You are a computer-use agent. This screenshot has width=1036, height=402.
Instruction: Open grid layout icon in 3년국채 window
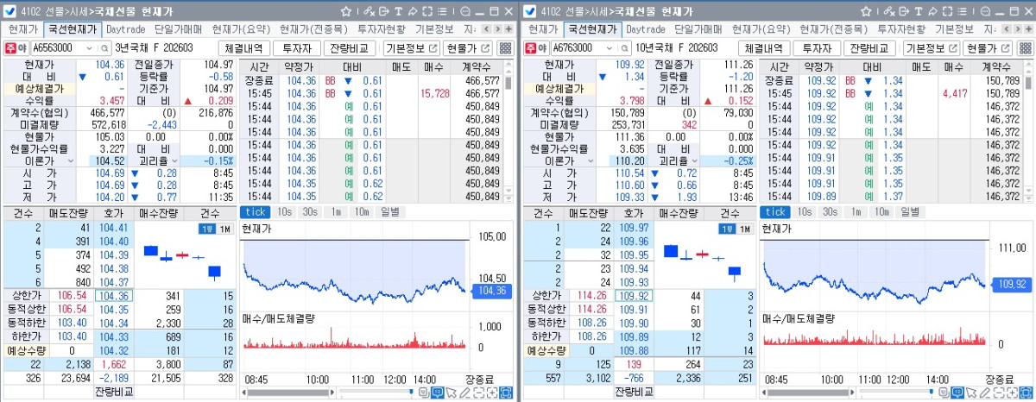click(x=505, y=48)
